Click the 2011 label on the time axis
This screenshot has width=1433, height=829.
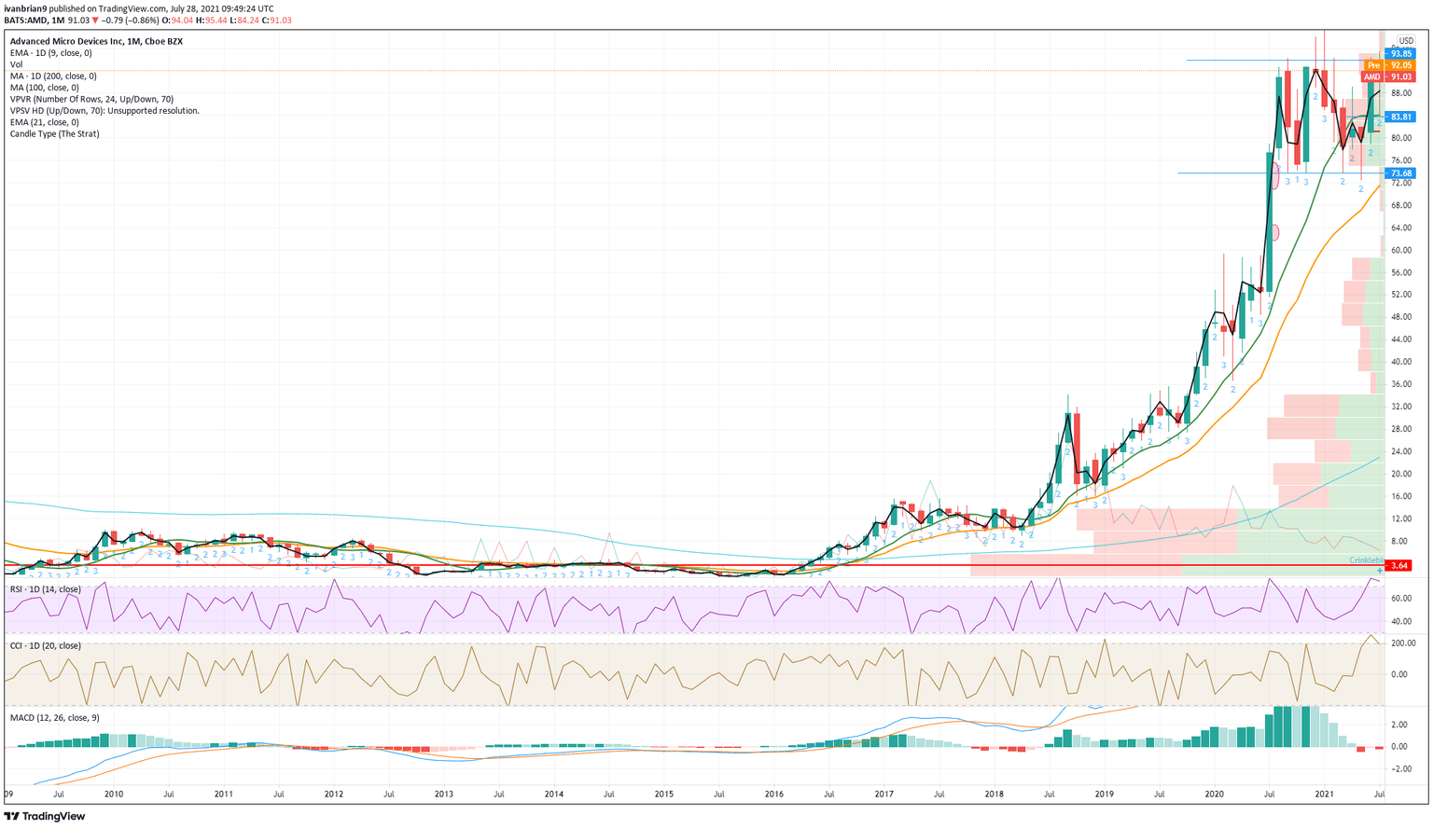[224, 794]
